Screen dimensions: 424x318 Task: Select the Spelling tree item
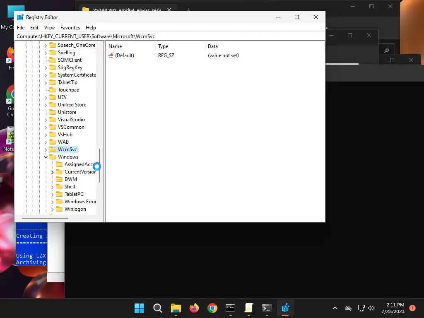67,53
